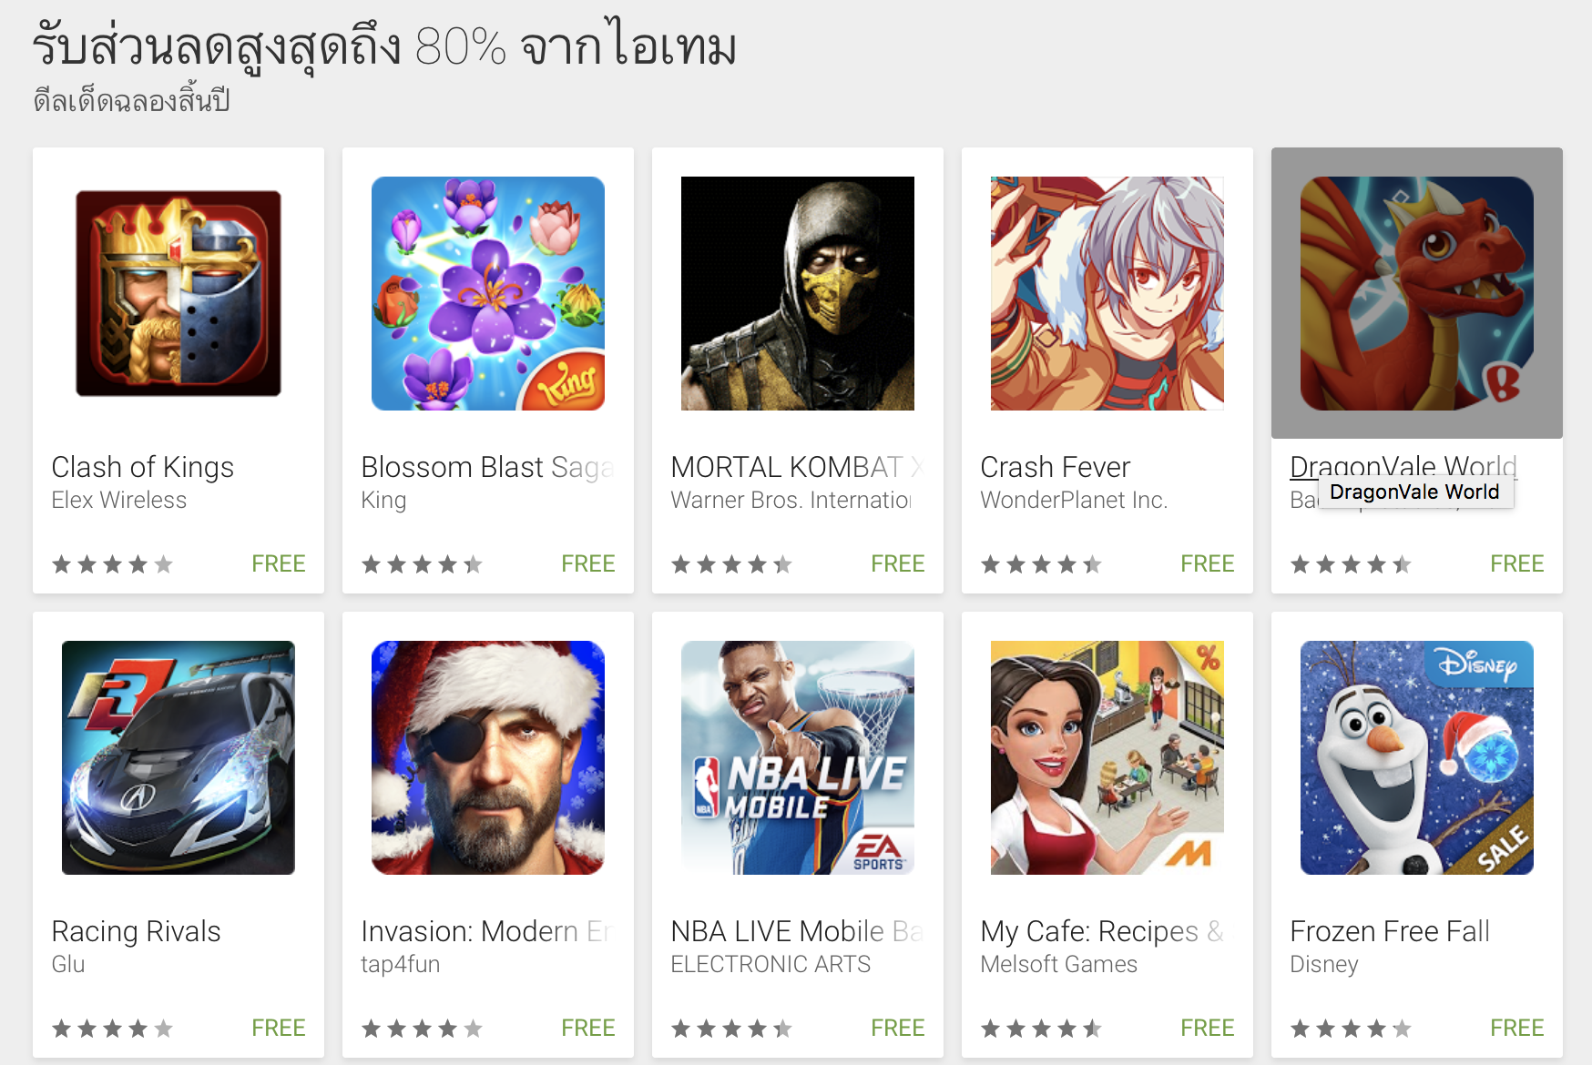Screen dimensions: 1592x1065
Task: Click the ELECTRONIC ARTS developer name
Action: (770, 964)
